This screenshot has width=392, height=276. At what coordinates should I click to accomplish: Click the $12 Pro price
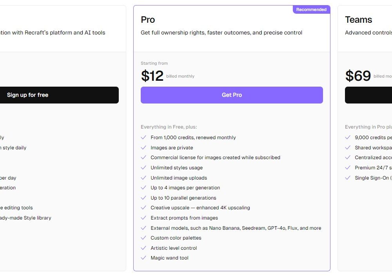pyautogui.click(x=152, y=76)
